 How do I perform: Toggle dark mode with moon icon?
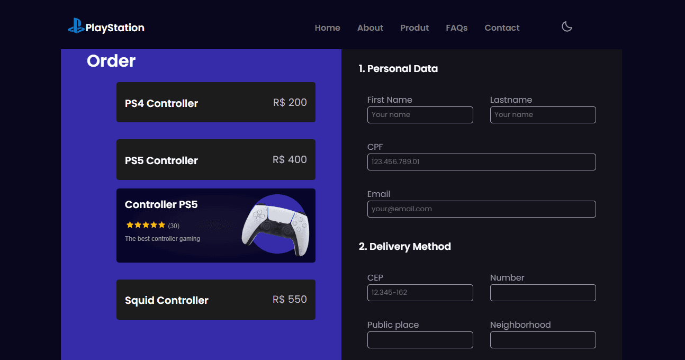(x=567, y=26)
